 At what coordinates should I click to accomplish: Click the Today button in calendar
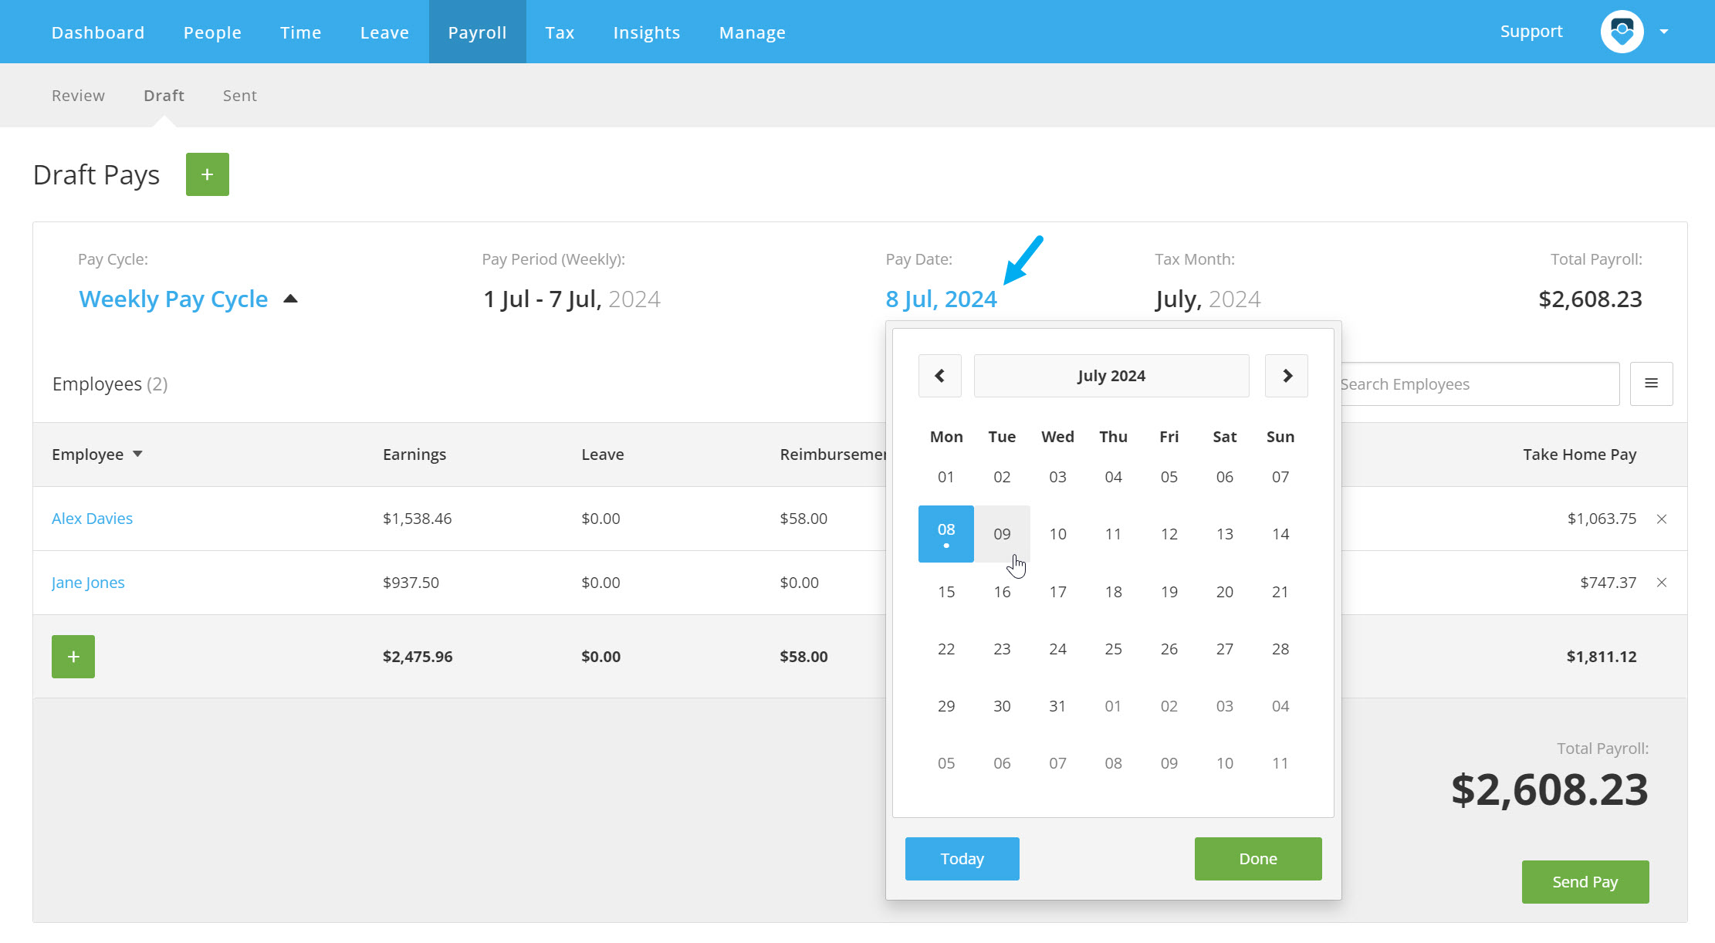click(x=962, y=859)
